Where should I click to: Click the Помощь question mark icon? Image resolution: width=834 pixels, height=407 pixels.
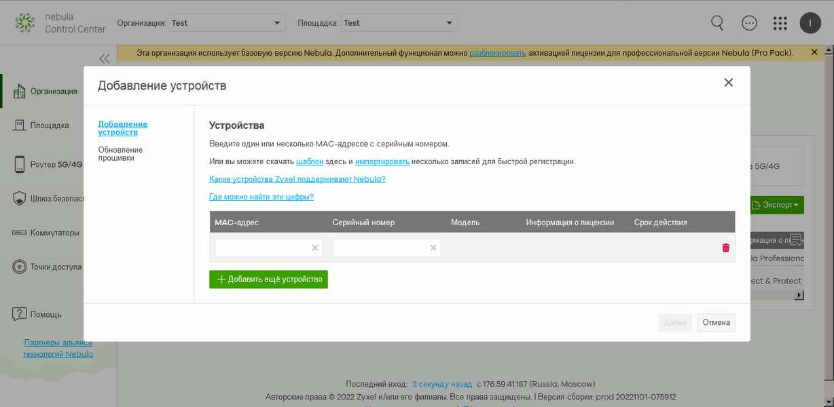[x=19, y=314]
